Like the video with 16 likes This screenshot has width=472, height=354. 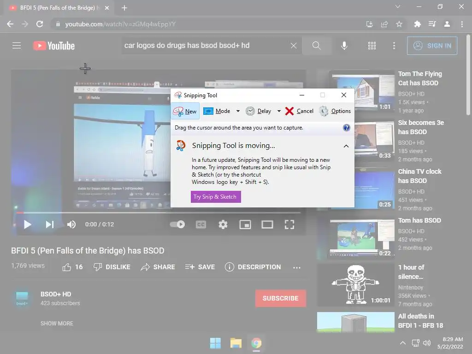coord(72,267)
